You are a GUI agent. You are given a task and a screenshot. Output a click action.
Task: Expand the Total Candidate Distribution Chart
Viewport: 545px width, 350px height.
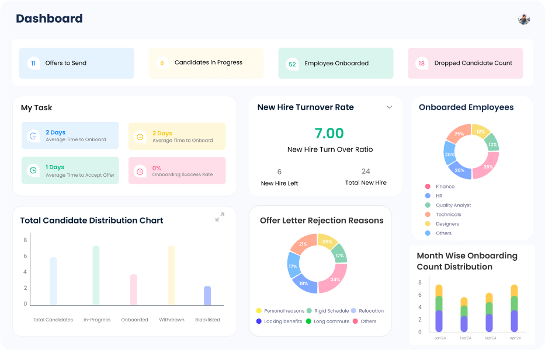(220, 217)
